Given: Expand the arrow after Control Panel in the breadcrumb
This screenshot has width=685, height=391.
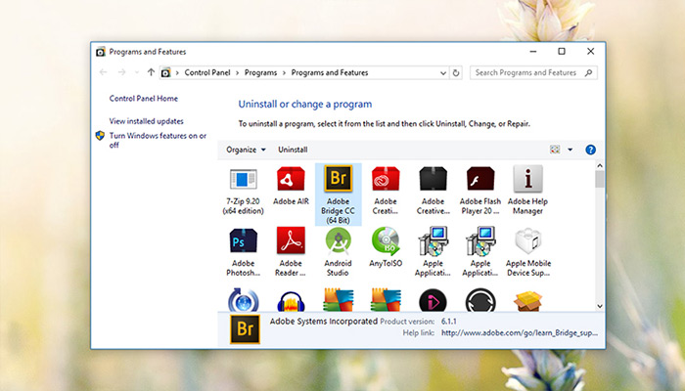Looking at the screenshot, I should (237, 73).
